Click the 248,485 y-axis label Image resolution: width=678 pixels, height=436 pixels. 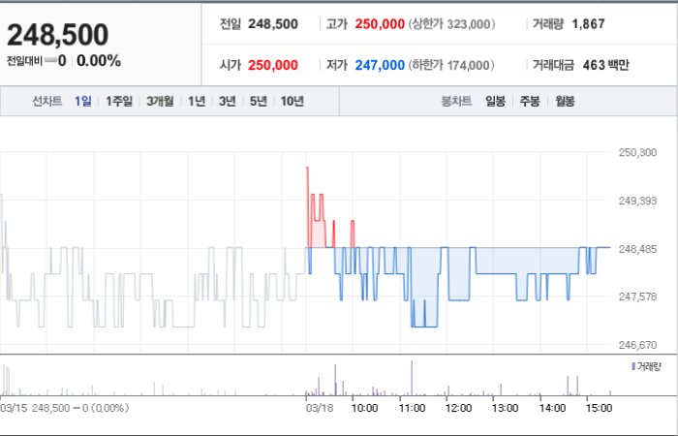point(637,249)
